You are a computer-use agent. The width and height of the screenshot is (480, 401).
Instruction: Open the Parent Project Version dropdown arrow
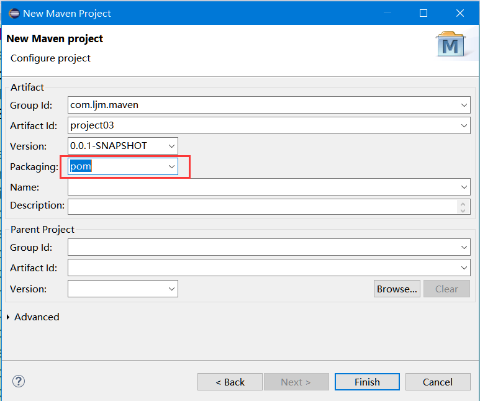coord(171,289)
